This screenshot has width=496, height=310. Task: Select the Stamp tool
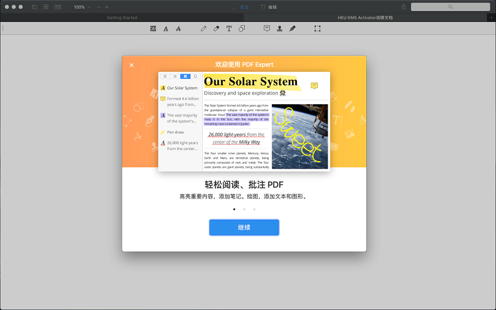click(280, 29)
